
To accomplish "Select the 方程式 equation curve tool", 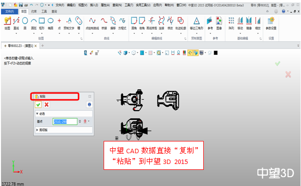I will pos(122,23).
